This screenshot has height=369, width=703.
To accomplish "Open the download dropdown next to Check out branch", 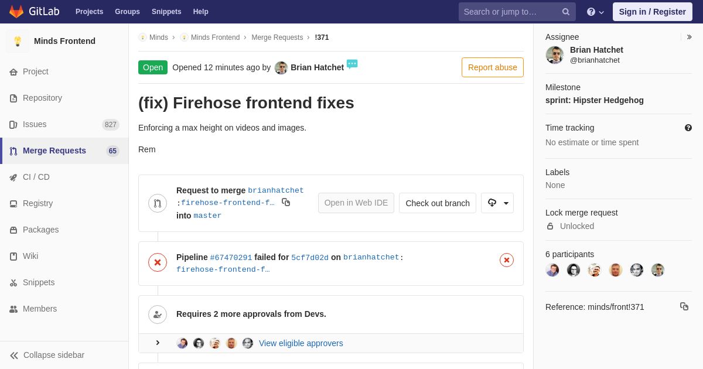I will point(497,203).
